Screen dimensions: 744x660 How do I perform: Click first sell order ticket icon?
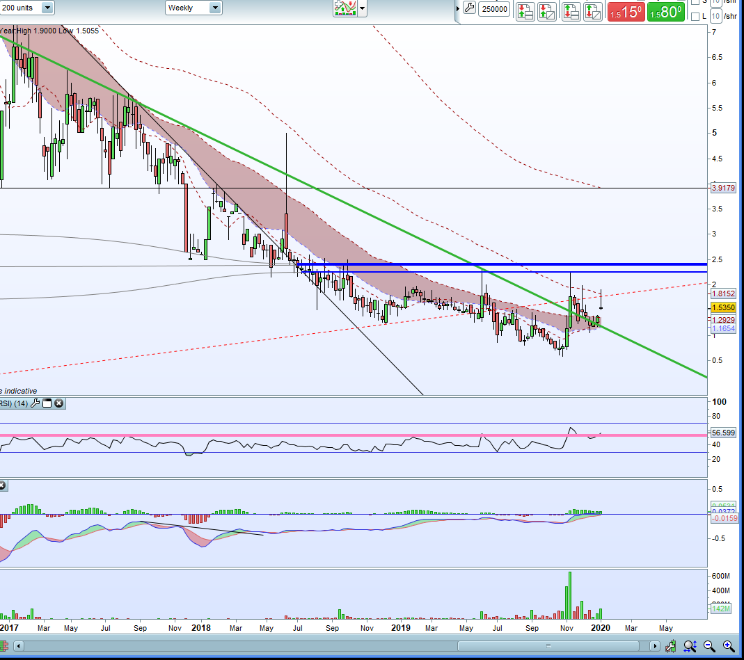[525, 11]
